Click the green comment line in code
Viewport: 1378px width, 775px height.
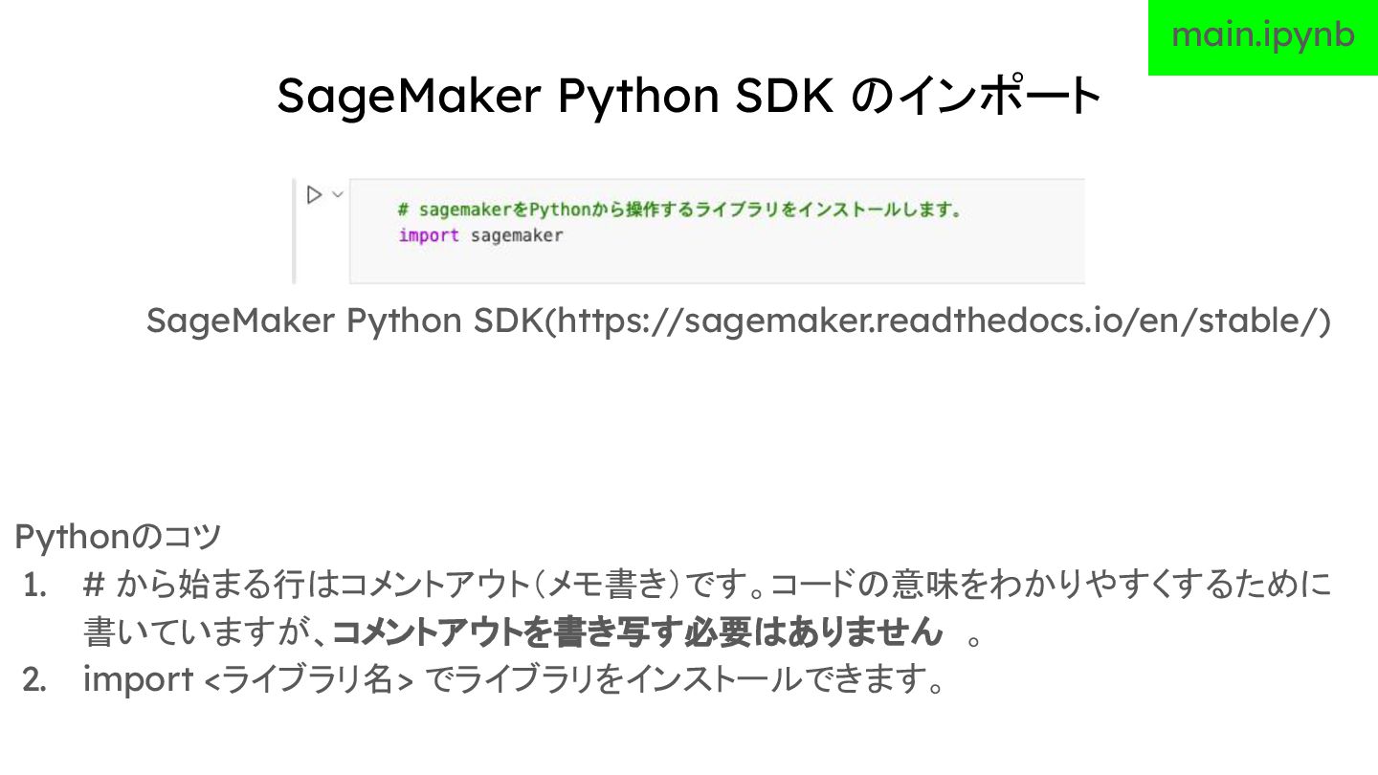tap(679, 210)
